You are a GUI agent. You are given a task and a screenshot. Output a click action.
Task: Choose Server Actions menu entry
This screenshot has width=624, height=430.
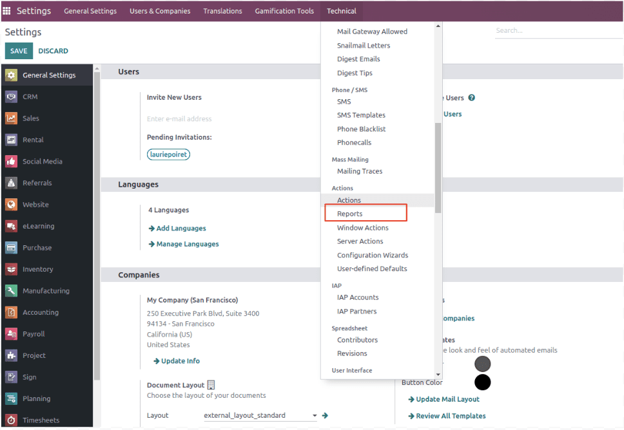pos(360,241)
